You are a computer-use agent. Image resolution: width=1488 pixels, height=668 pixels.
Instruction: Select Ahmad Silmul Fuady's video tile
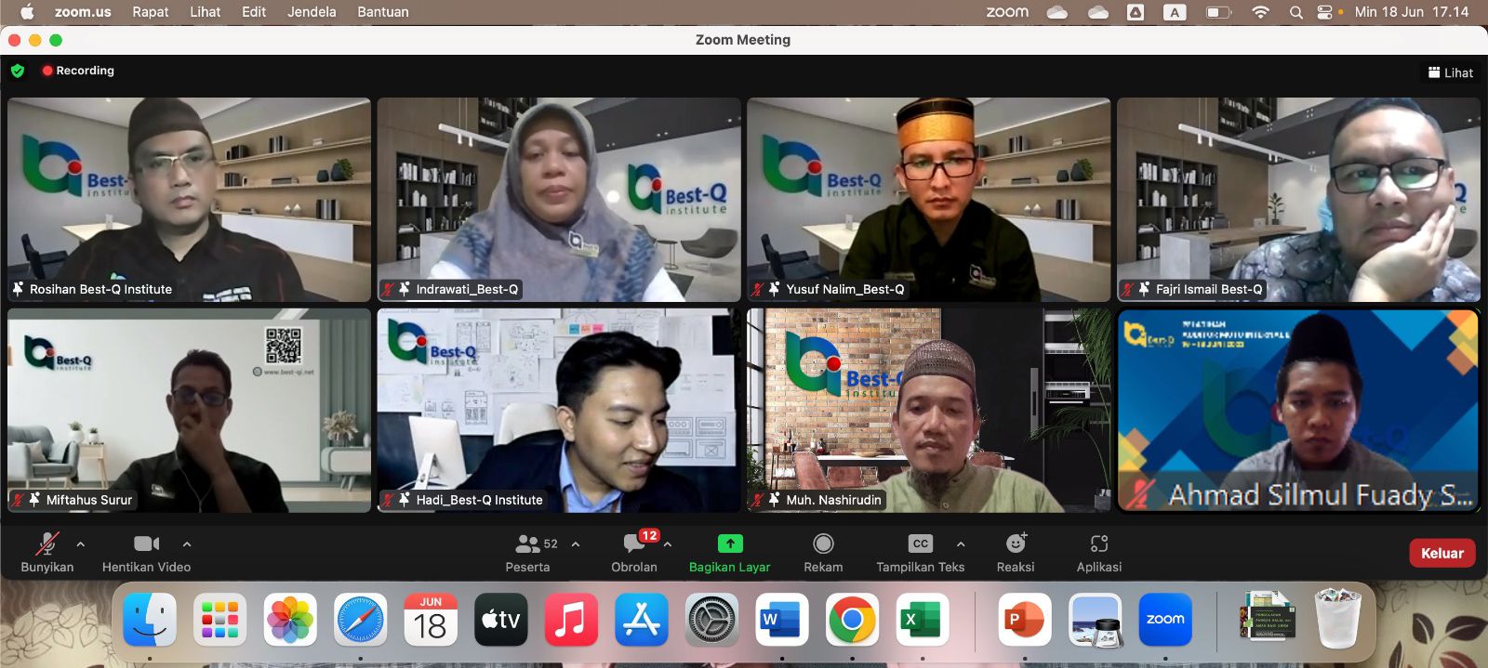pyautogui.click(x=1298, y=410)
